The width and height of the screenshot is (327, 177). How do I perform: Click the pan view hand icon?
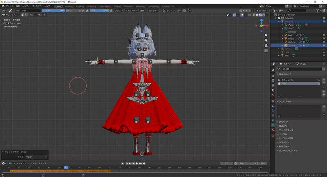point(266,40)
